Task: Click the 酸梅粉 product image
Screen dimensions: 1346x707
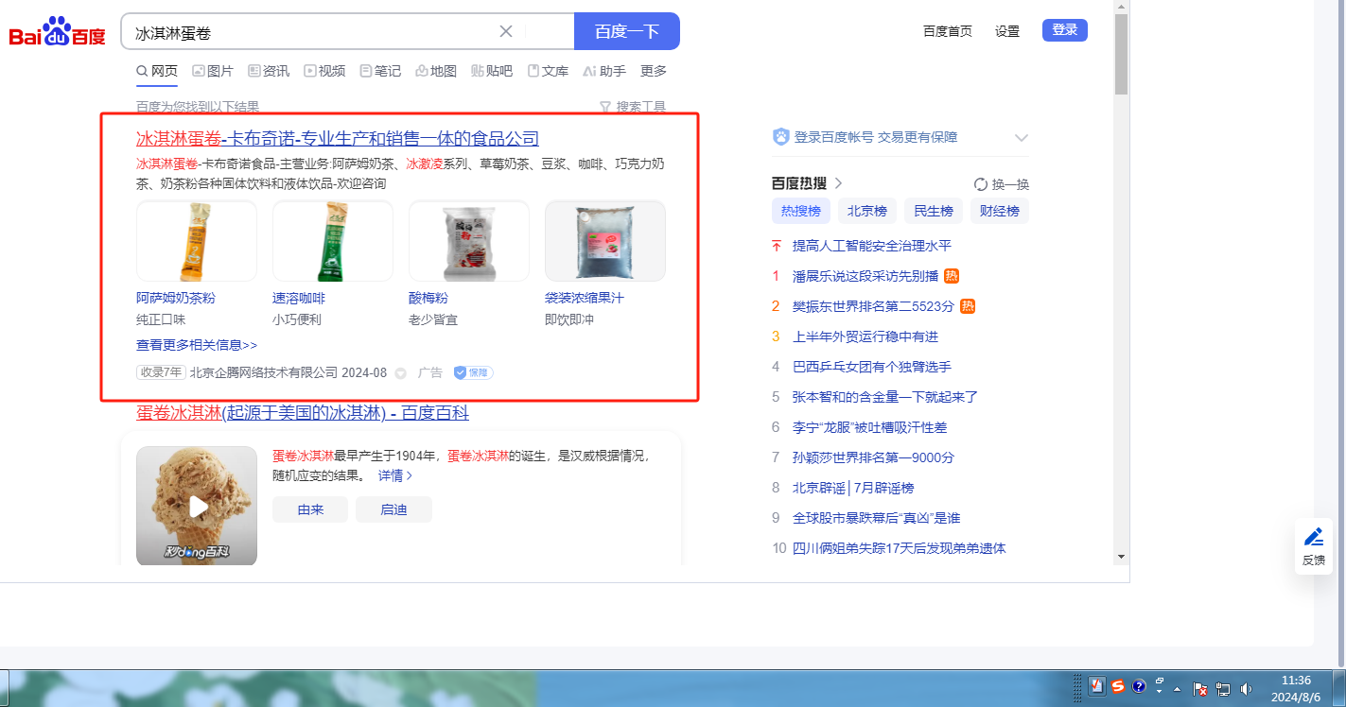Action: 469,241
